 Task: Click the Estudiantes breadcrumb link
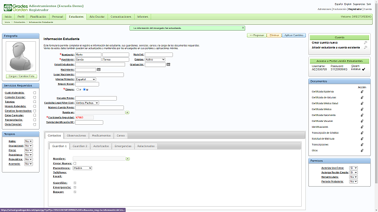click(x=19, y=22)
